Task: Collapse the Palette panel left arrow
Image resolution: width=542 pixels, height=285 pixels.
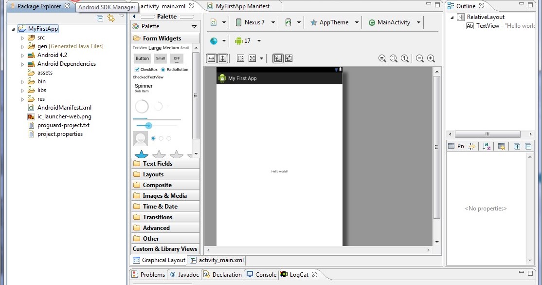Action: point(134,16)
